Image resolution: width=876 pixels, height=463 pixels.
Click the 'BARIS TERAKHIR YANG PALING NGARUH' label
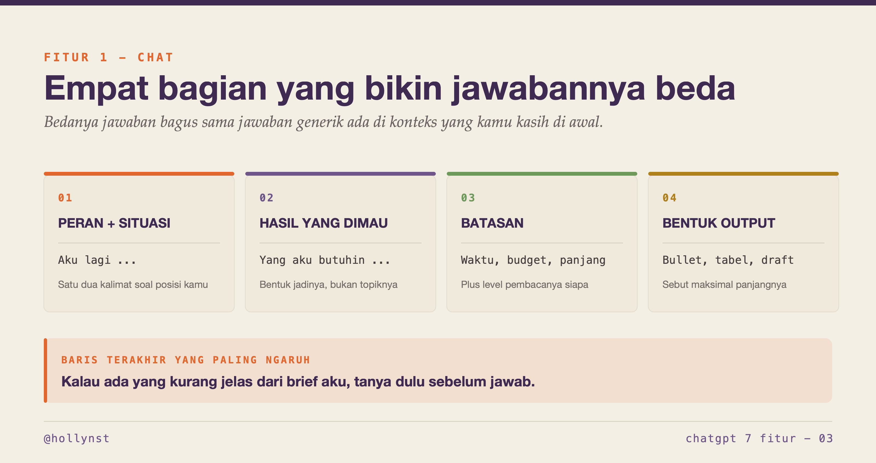tap(186, 360)
